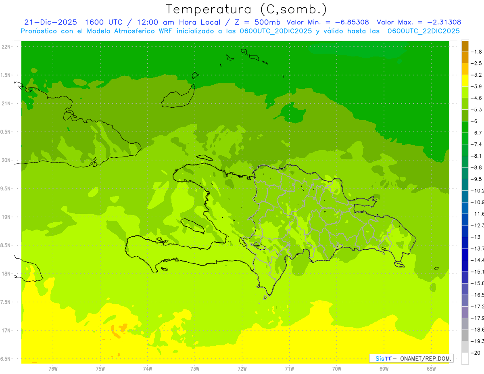This screenshot has width=484, height=374.
Task: Click the '-6.7' colorbar label
Action: coord(477,133)
